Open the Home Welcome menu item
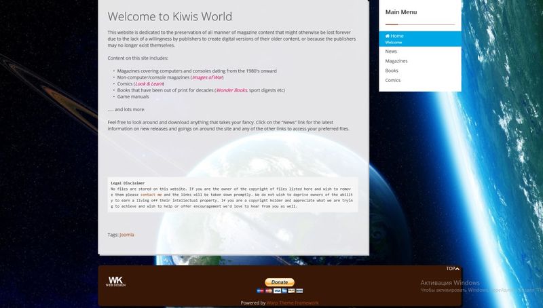The width and height of the screenshot is (543, 308). pyautogui.click(x=420, y=39)
